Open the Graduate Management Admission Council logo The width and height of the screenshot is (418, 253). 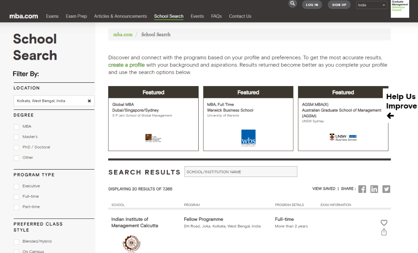coord(400,9)
